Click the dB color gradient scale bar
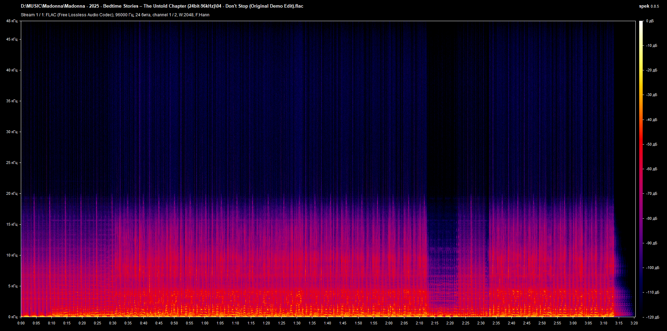This screenshot has height=331, width=667. (641, 169)
